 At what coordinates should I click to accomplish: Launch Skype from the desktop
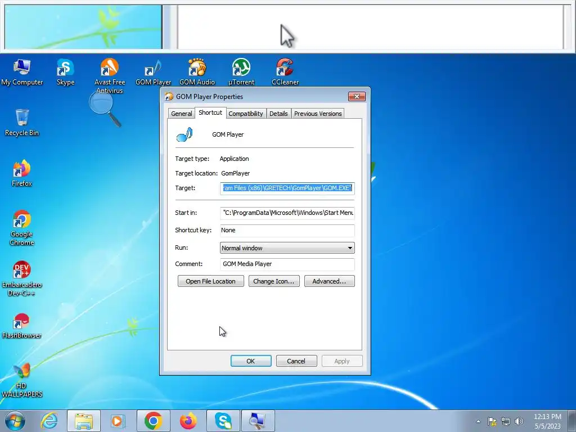pos(65,72)
